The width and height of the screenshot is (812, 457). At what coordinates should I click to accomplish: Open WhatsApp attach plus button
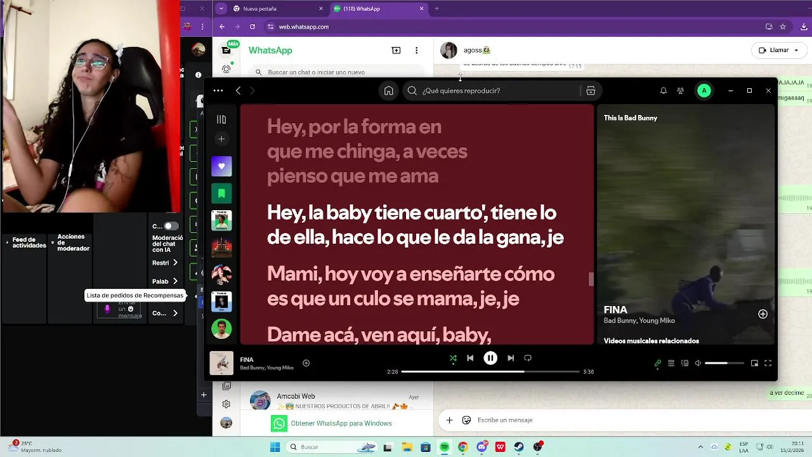pyautogui.click(x=449, y=420)
